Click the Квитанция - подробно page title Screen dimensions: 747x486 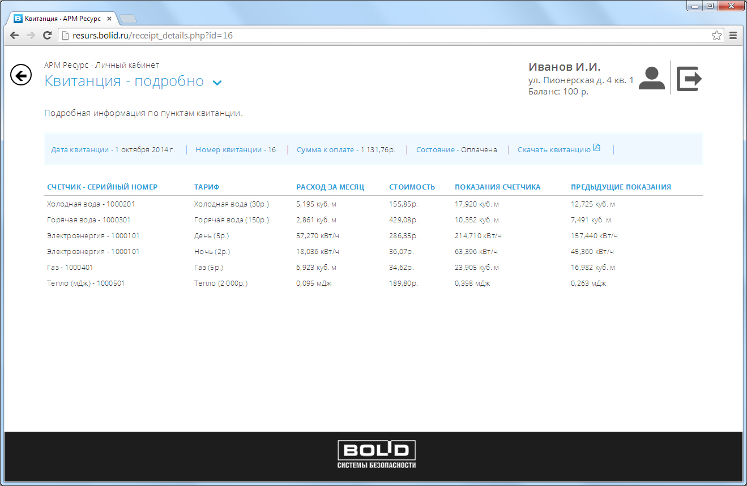click(124, 81)
